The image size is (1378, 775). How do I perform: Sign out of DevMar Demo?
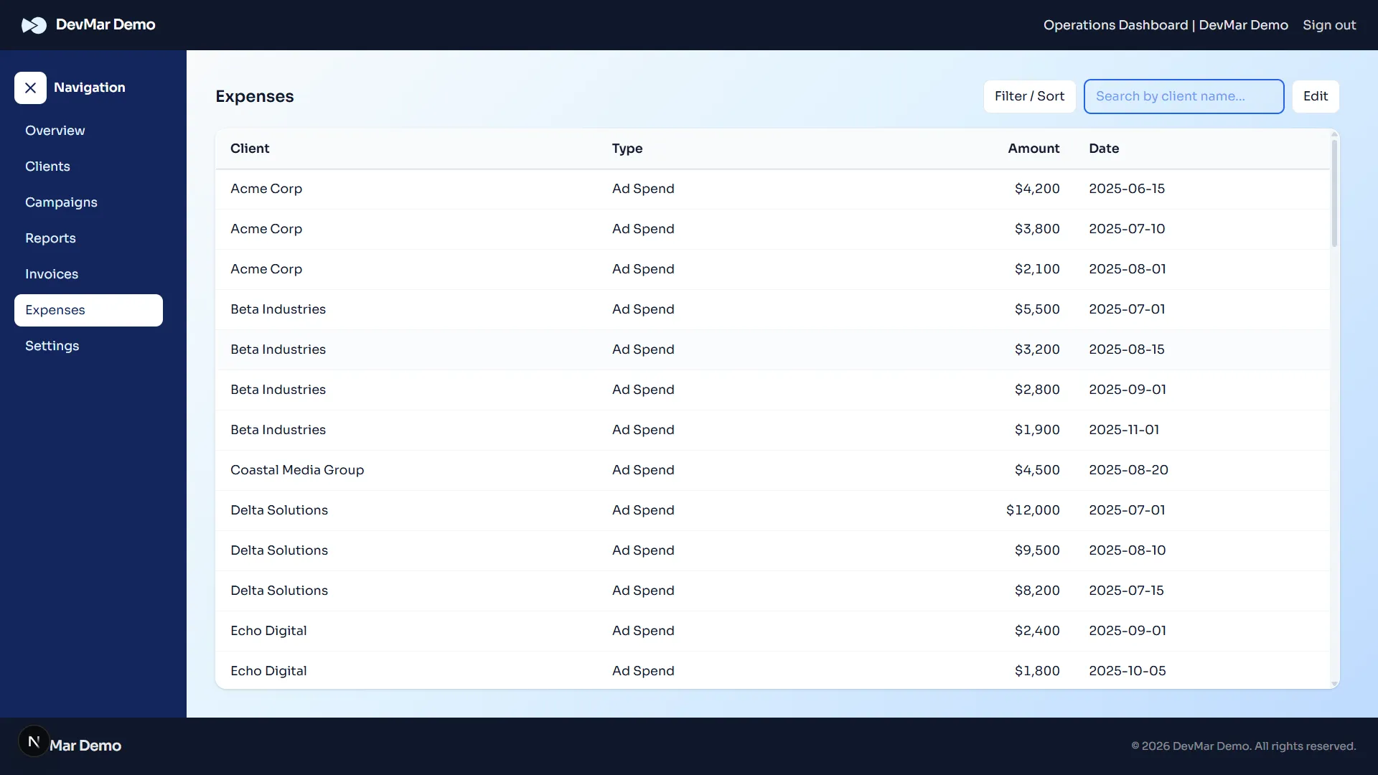1328,24
